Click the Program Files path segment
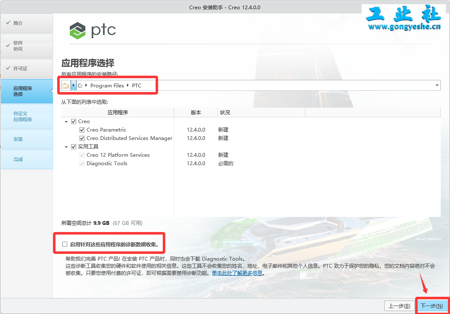Image resolution: width=450 pixels, height=314 pixels. coord(107,85)
